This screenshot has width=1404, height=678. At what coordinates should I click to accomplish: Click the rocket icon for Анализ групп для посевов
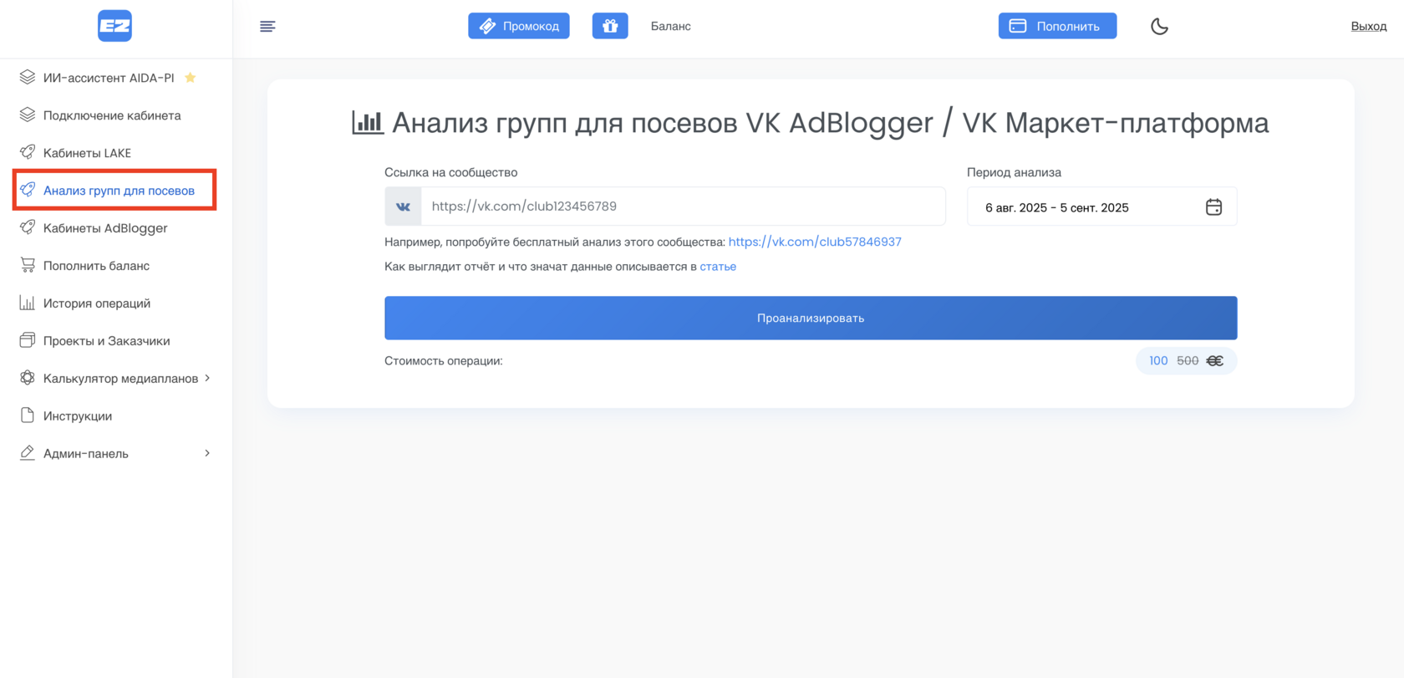28,190
